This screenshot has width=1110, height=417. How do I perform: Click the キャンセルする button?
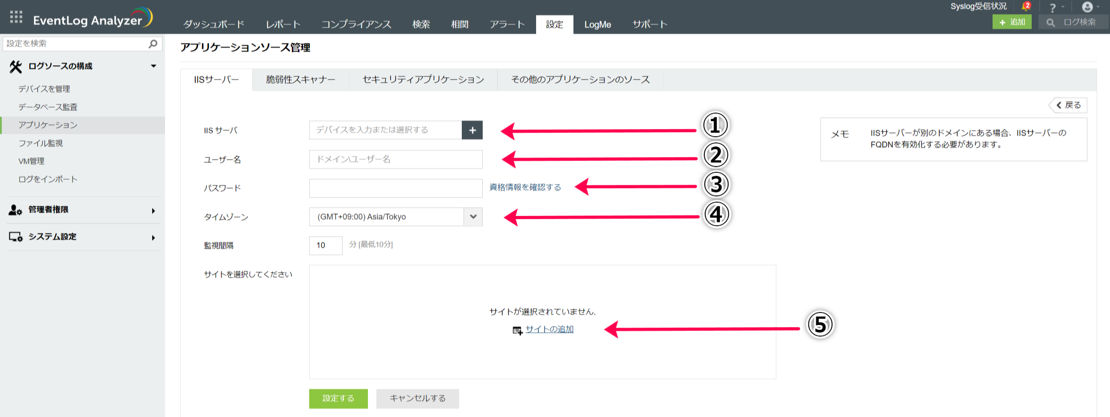[x=417, y=398]
